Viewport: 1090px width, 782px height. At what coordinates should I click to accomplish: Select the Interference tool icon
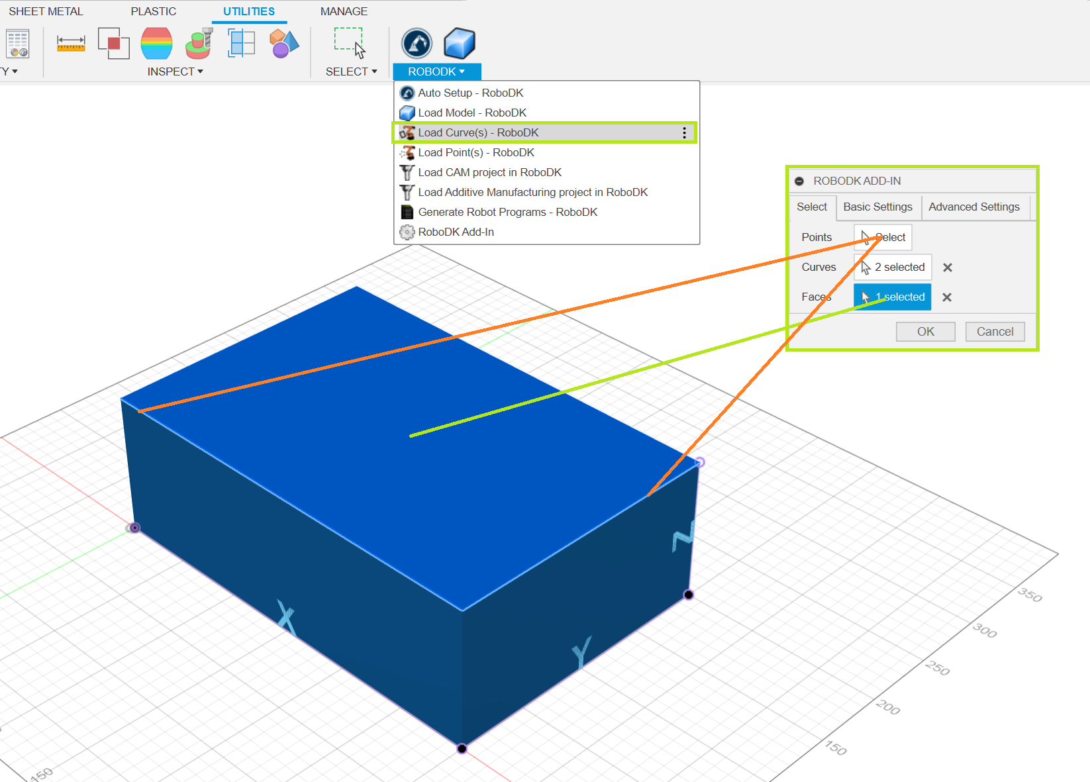[113, 44]
